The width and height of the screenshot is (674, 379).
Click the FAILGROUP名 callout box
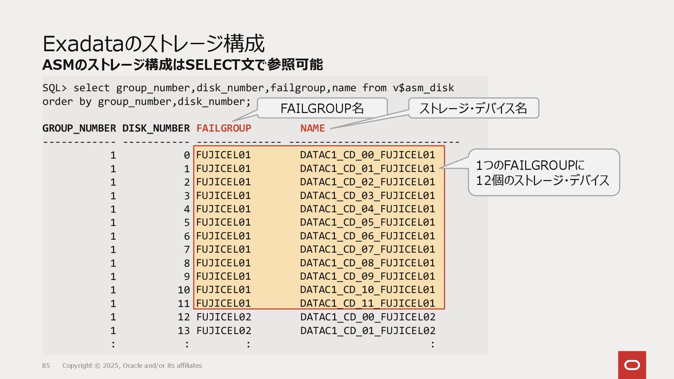pos(322,108)
